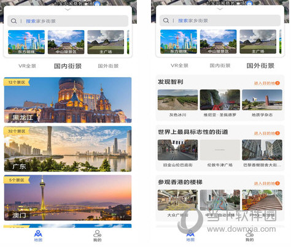
Task: Select the 国内街景 tab on the left screen
Action: pos(68,66)
